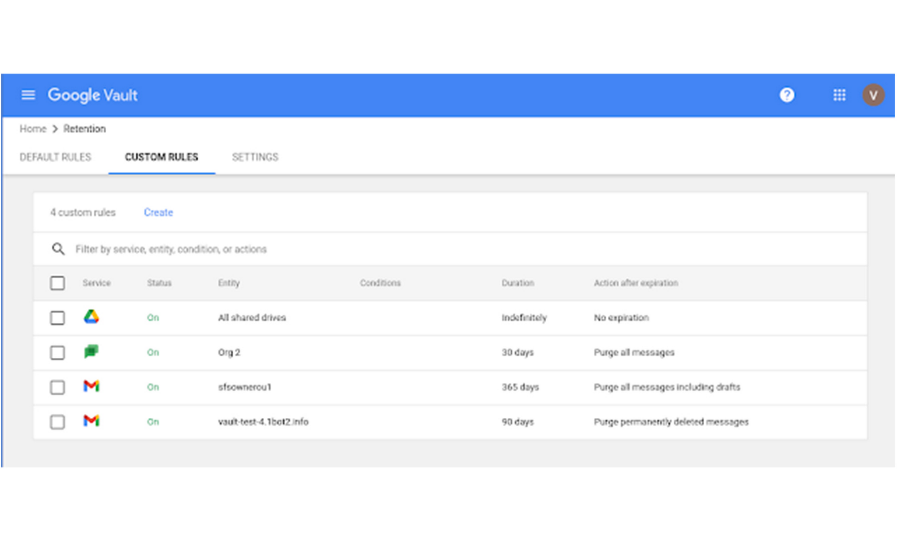Viewport: 897px width, 537px height.
Task: Focus the filter rules search field
Action: pos(450,249)
